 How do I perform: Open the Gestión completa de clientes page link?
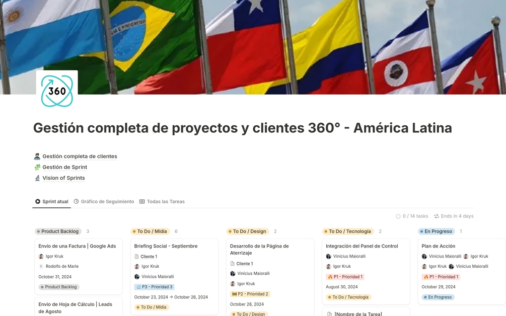click(79, 156)
